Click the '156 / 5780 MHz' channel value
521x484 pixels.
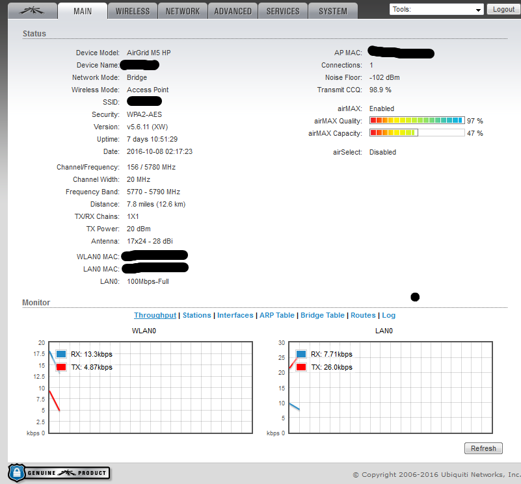pos(151,167)
